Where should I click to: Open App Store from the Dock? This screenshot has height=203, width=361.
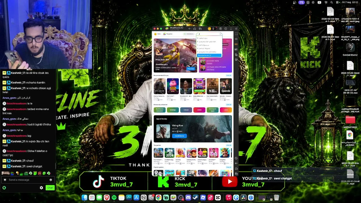pyautogui.click(x=136, y=198)
